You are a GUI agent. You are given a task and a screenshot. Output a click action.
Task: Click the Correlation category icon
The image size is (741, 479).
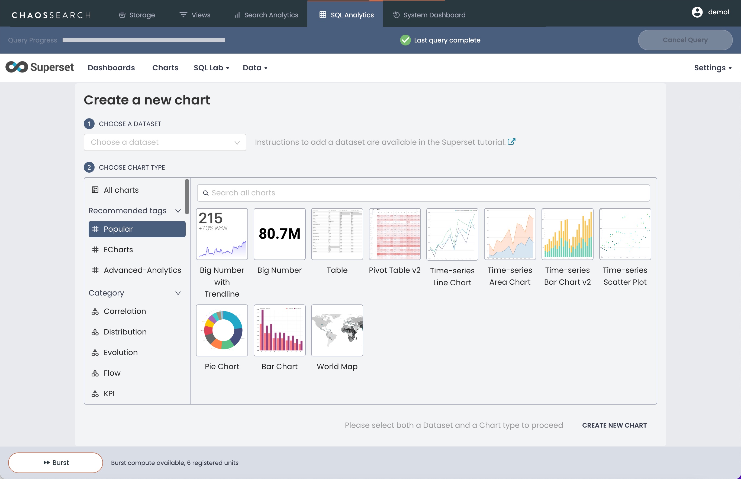[x=95, y=311]
